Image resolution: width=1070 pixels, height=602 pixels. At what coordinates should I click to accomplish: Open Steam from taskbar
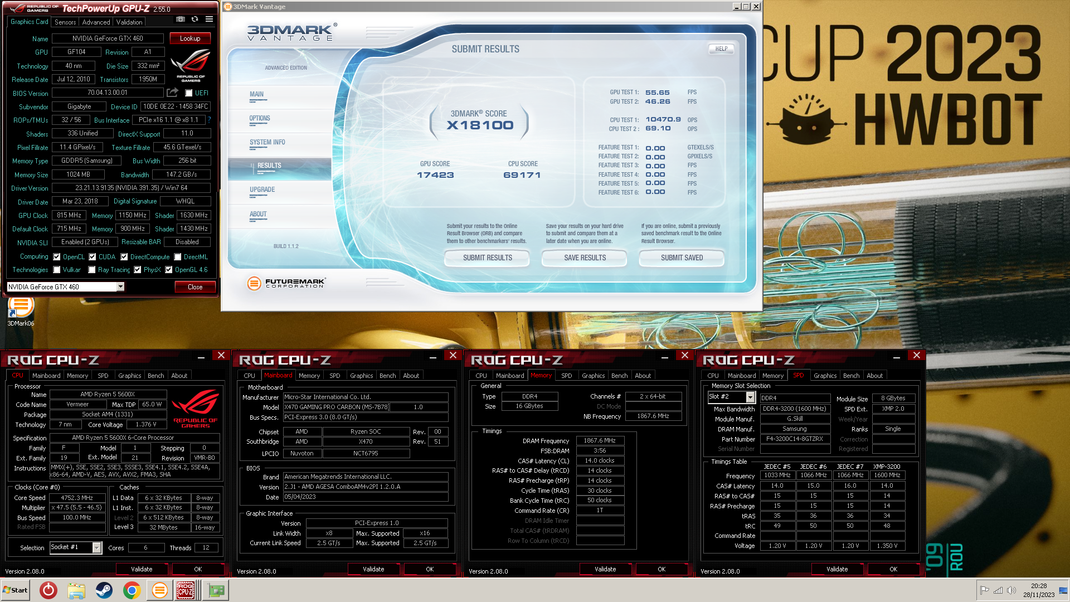104,590
